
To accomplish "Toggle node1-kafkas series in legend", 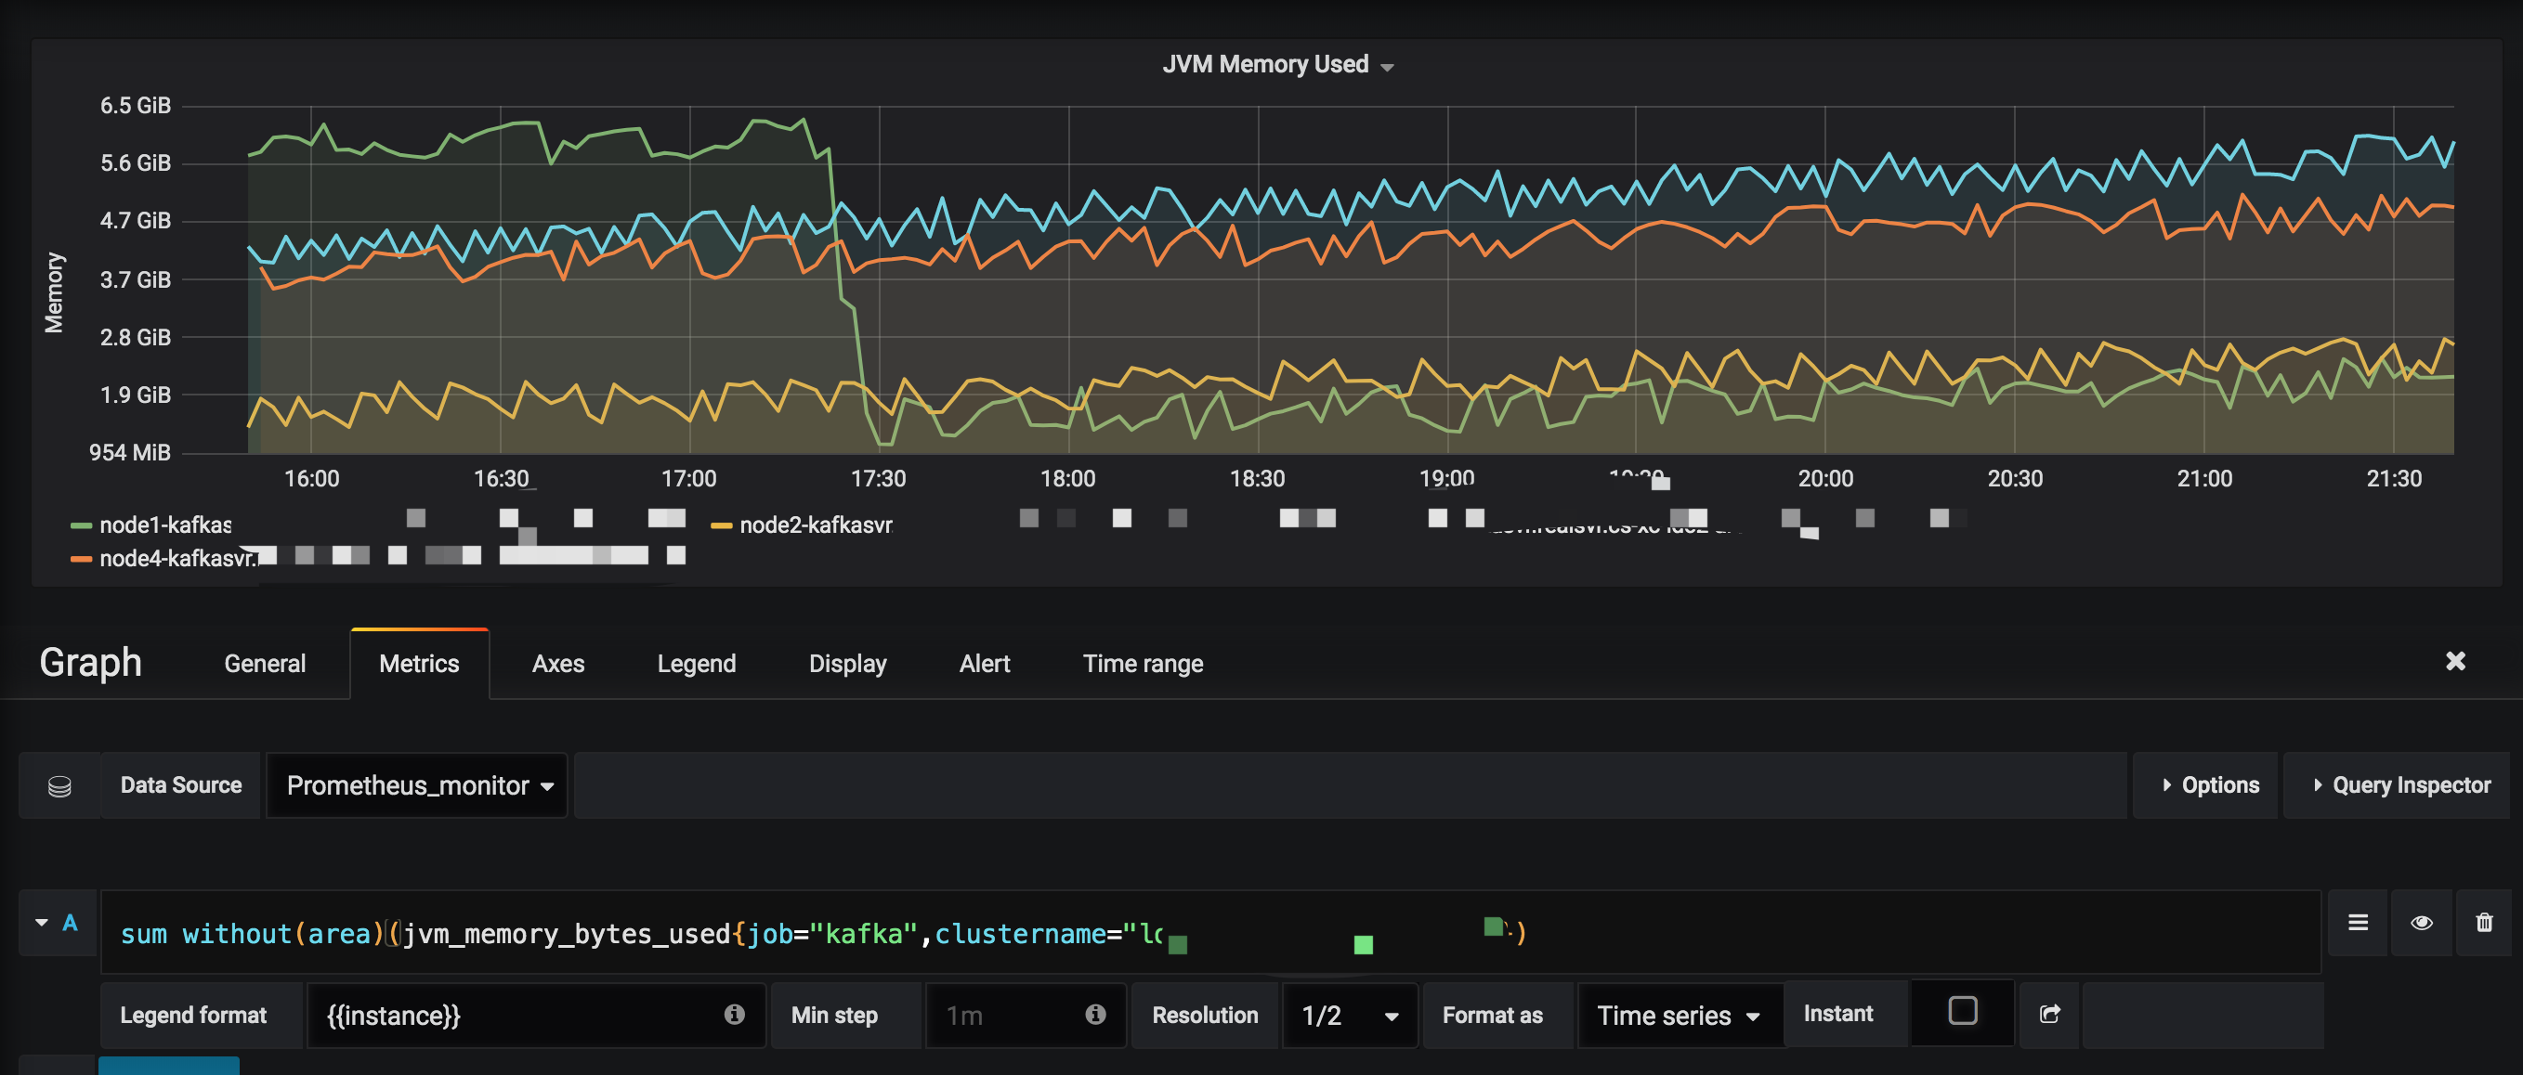I will pos(164,525).
